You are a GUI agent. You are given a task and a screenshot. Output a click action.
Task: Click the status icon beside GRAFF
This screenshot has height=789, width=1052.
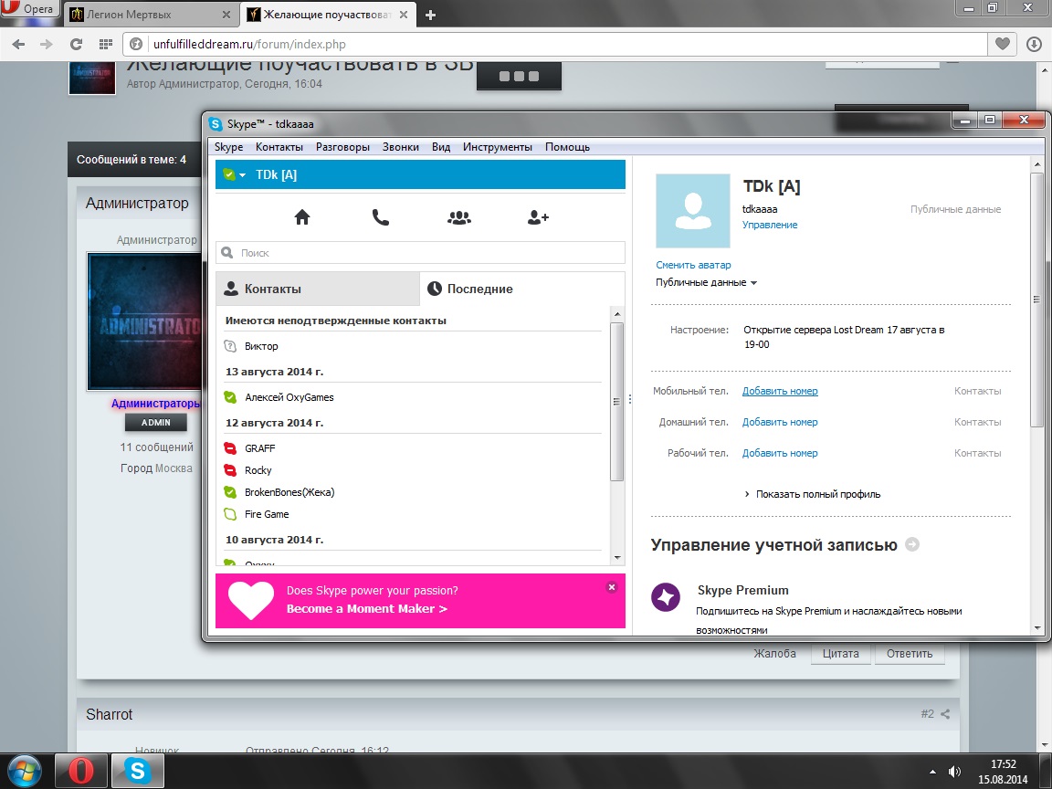pos(230,448)
